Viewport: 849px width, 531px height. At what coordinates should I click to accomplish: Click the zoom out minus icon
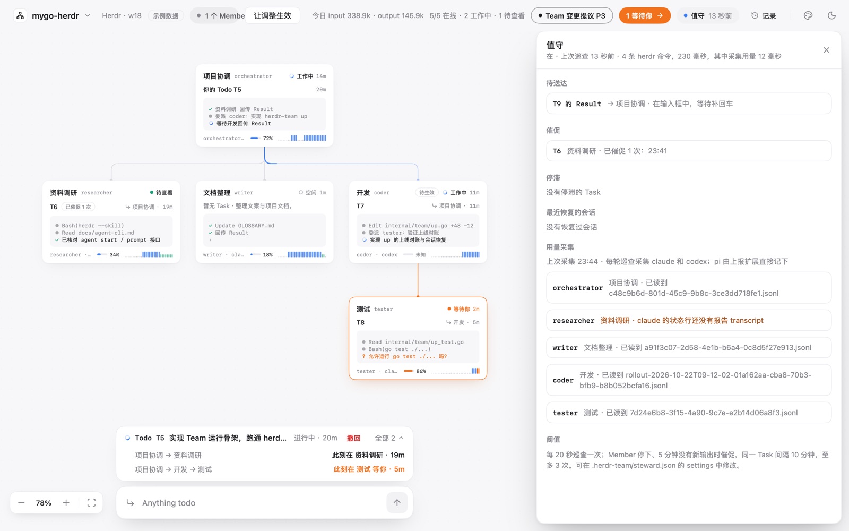pyautogui.click(x=21, y=503)
